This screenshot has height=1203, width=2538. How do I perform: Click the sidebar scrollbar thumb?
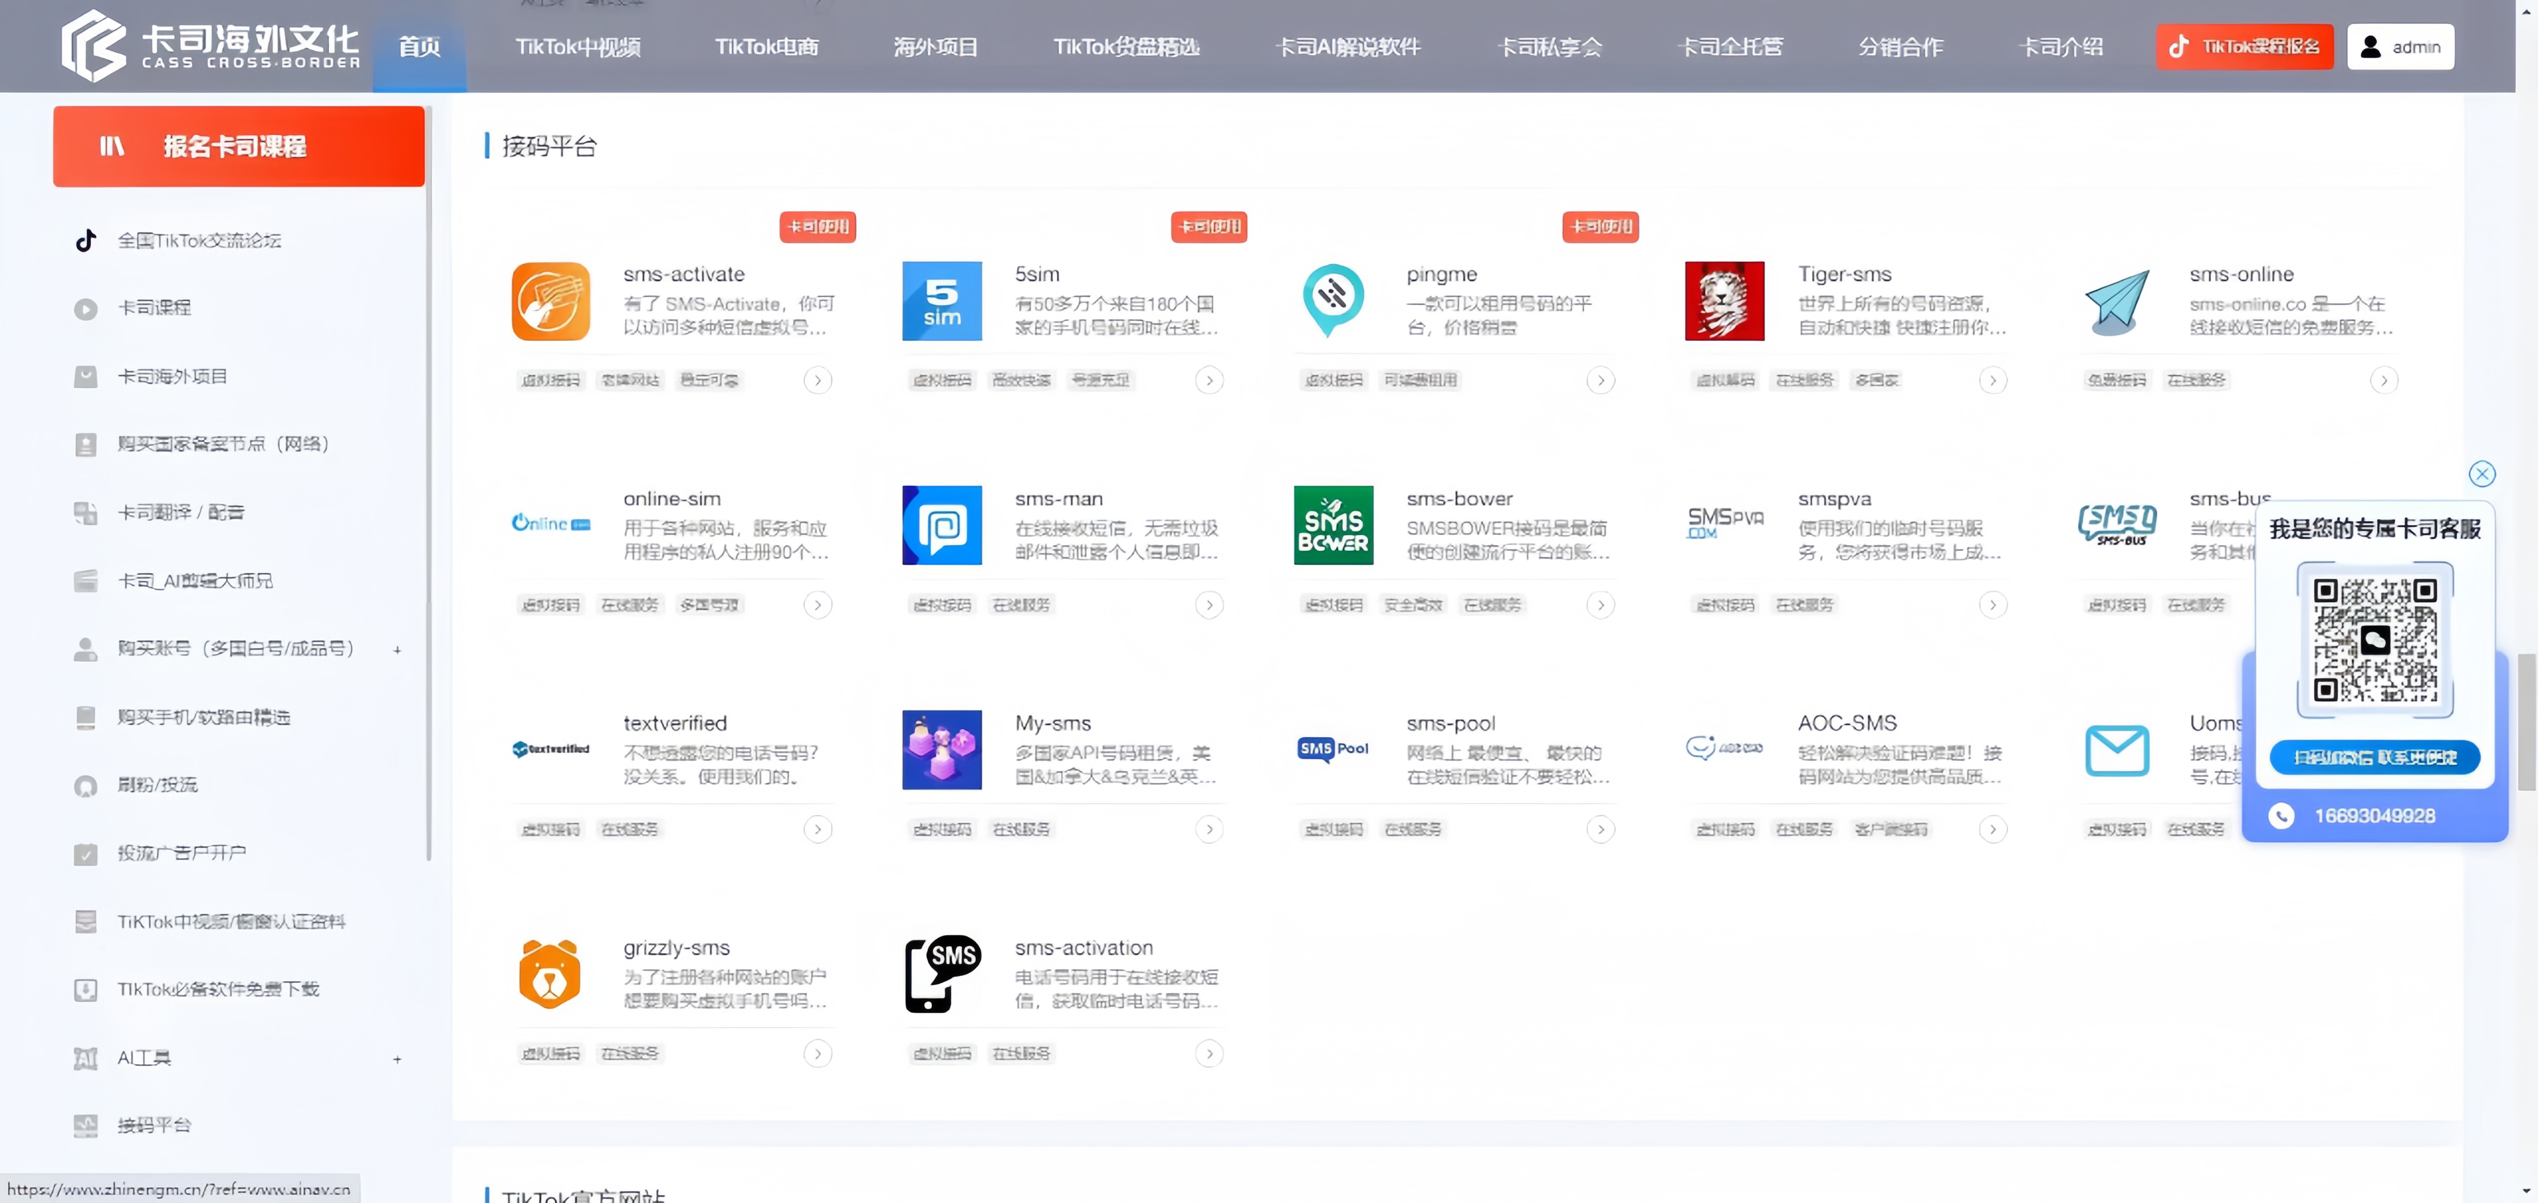tap(429, 483)
